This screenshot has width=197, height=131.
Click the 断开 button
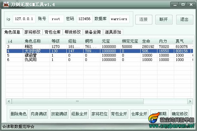164,19
